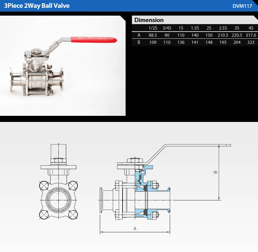Click dimension label A in drawing
Viewport: 258px width, 252px height.
point(135,229)
